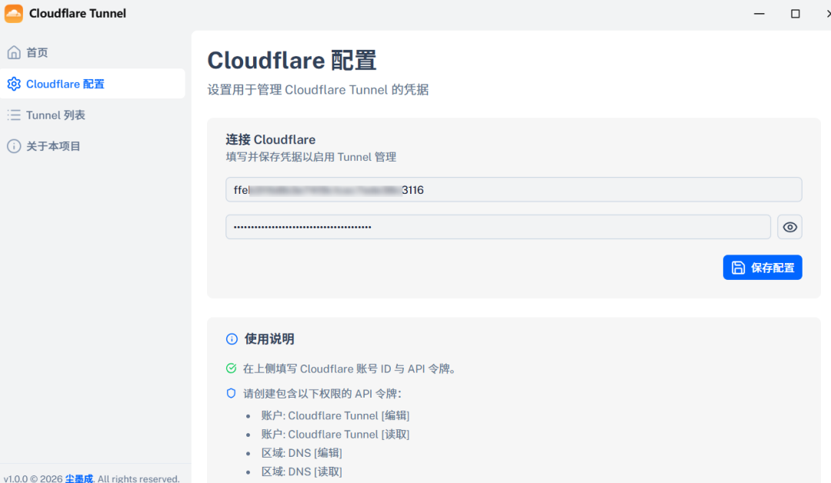Click the floppy disk icon on 保存配置
This screenshot has width=831, height=483.
click(738, 268)
